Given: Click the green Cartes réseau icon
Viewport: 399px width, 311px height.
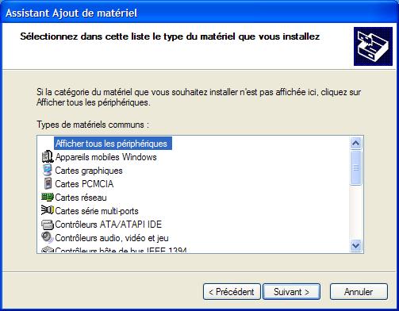Looking at the screenshot, I should [48, 197].
